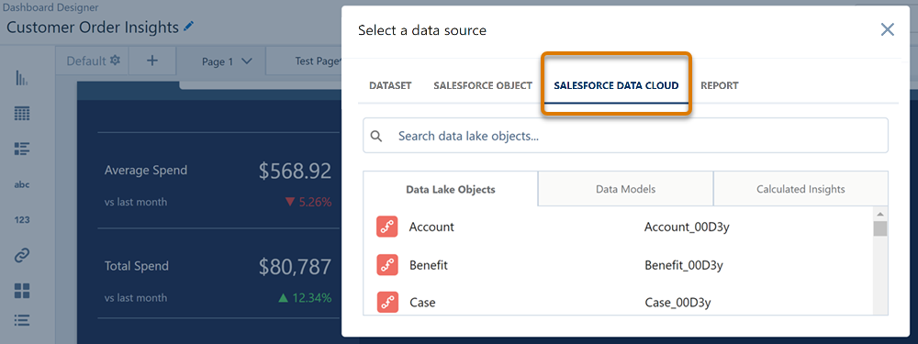Select the Benefit row name
918x344 pixels.
coord(429,265)
